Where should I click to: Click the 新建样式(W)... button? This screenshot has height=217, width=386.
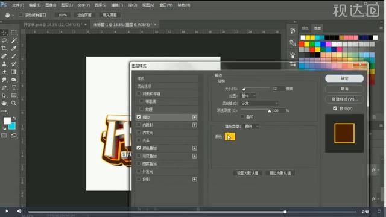pos(344,99)
